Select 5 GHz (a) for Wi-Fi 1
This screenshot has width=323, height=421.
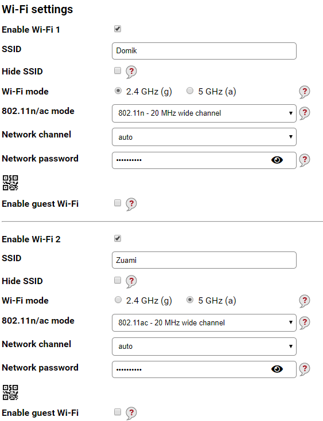(x=190, y=91)
